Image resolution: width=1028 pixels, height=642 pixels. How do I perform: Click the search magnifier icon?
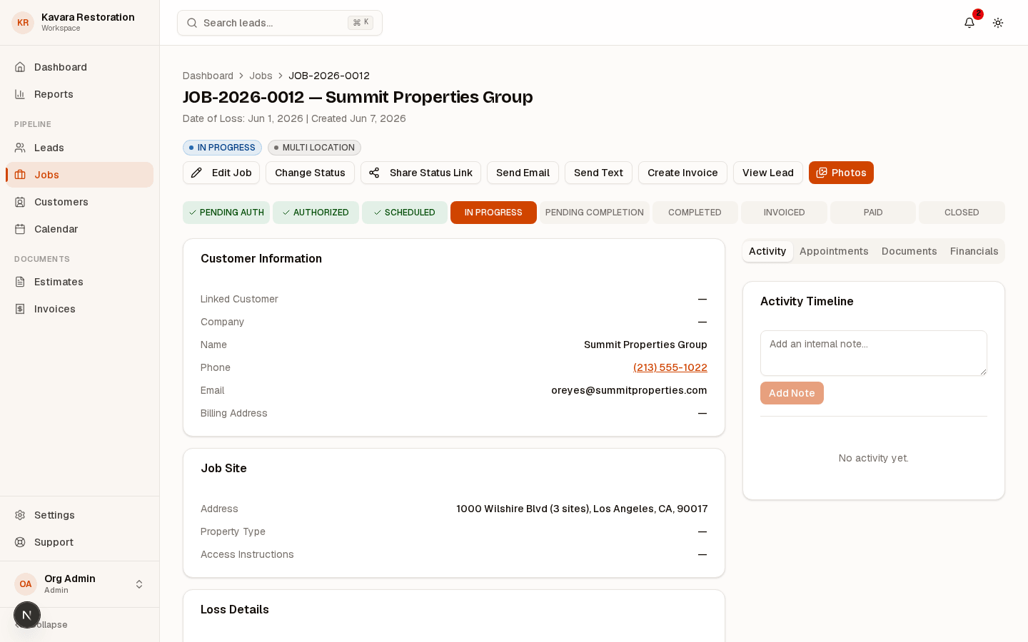(192, 23)
